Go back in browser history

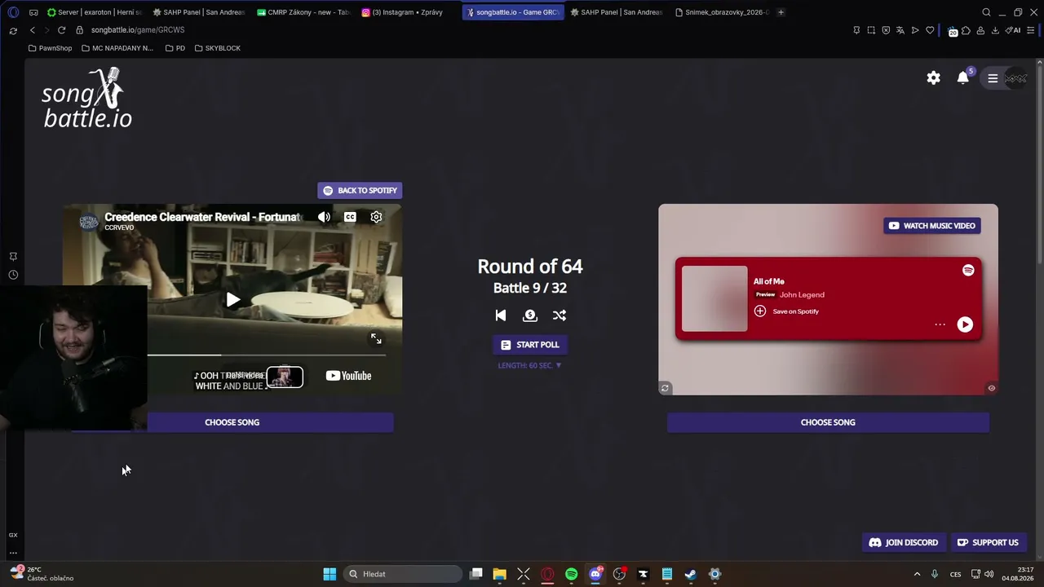point(33,30)
